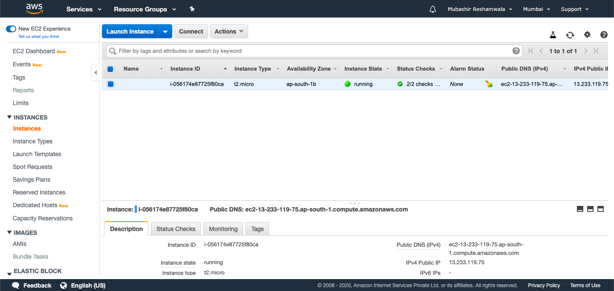Screen dimensions: 614x291
Task: Click the filter search input field
Action: tap(313, 51)
